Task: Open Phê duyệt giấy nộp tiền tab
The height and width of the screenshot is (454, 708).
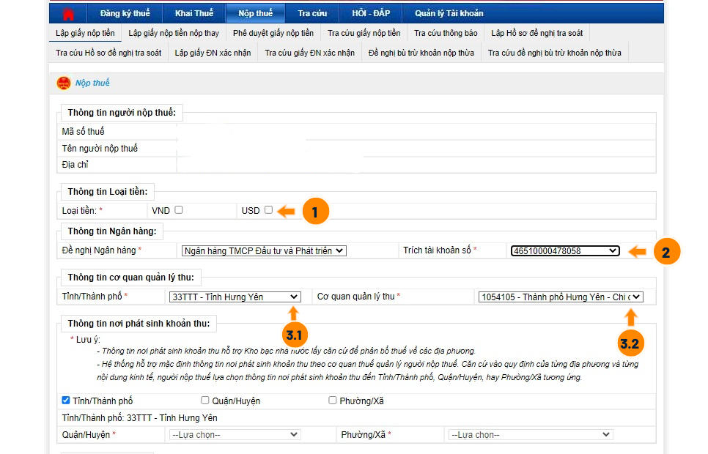Action: click(273, 33)
